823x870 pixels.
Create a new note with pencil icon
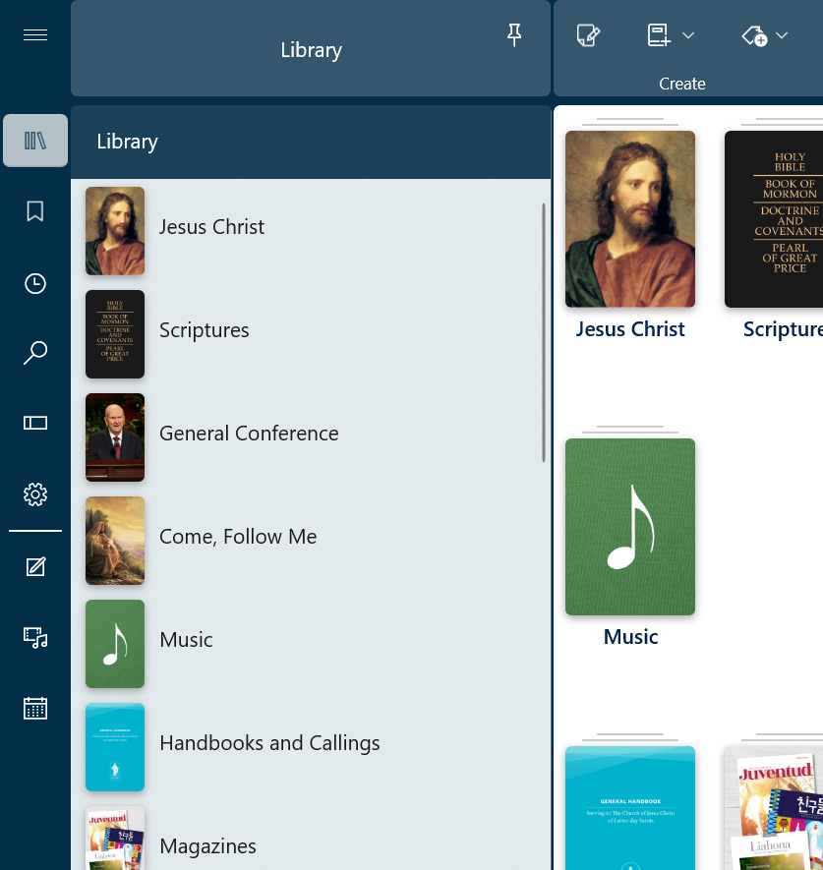coord(588,35)
